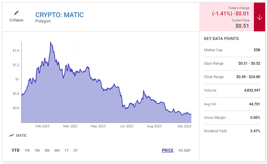Collapse the MATIC chart panel

tap(16, 20)
